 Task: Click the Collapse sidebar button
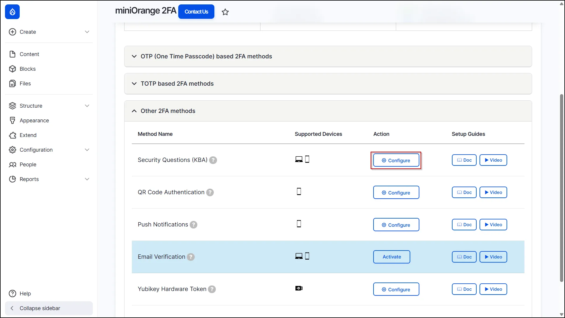pos(49,308)
